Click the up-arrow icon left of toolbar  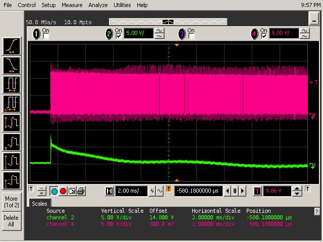(x=31, y=189)
